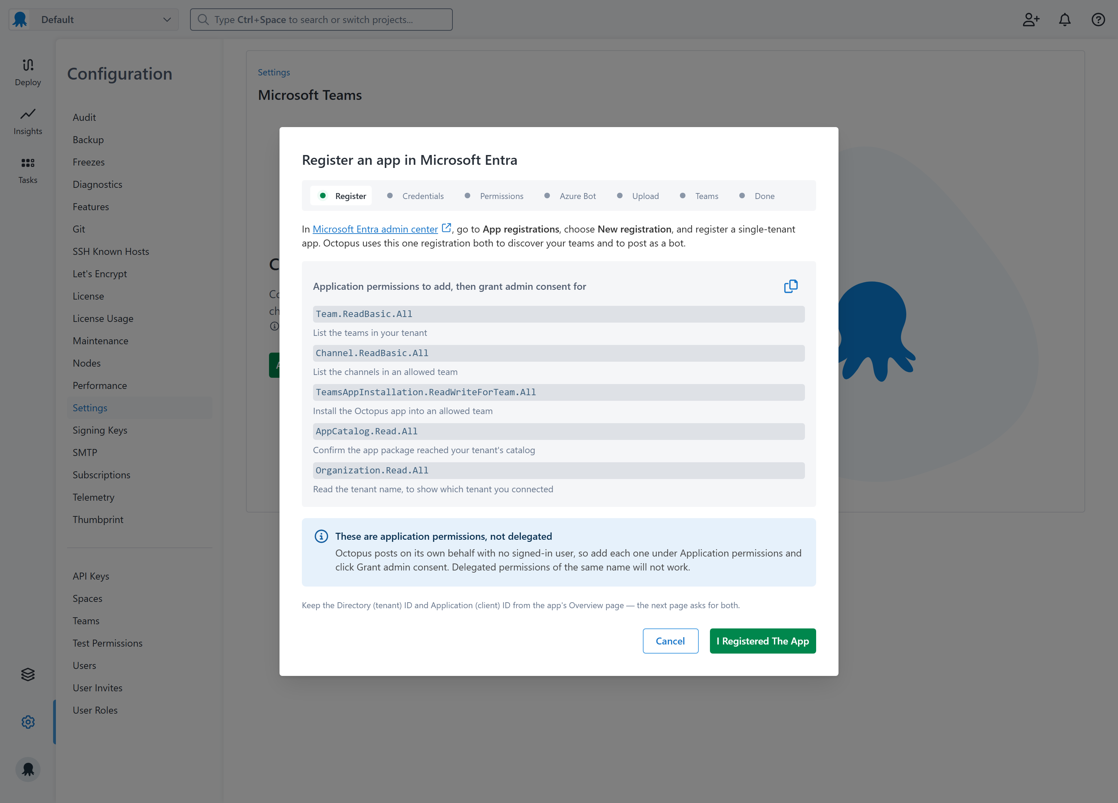
Task: Open the user profile avatar
Action: point(28,769)
